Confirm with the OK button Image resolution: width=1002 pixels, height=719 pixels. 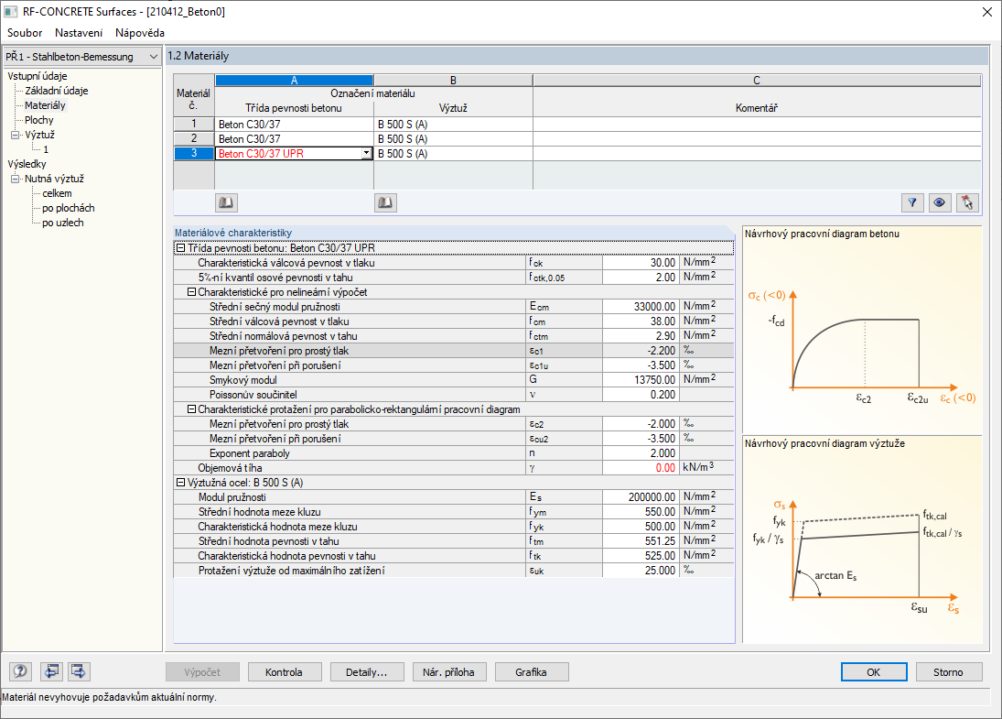click(874, 672)
